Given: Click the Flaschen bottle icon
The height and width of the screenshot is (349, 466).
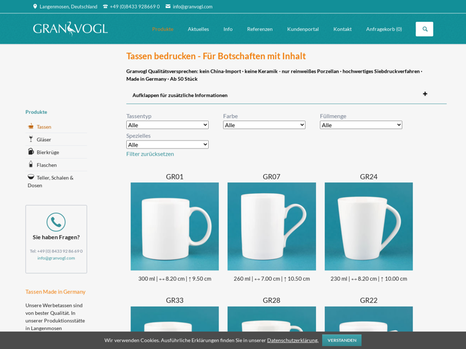Looking at the screenshot, I should pyautogui.click(x=31, y=165).
